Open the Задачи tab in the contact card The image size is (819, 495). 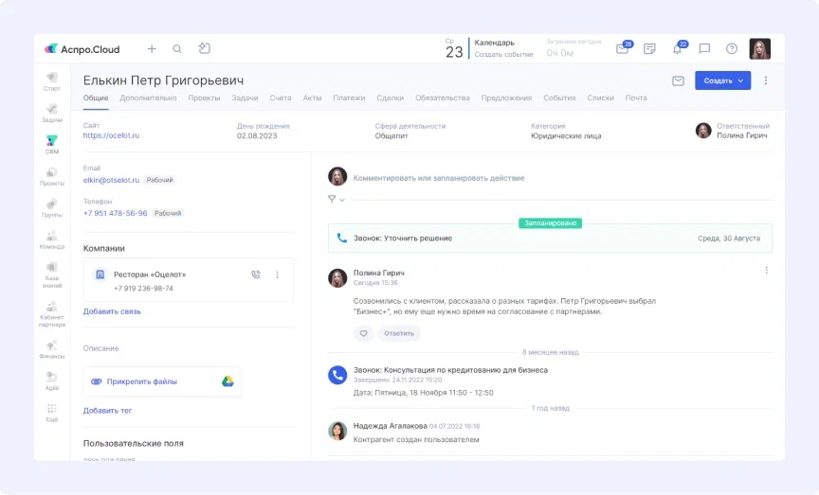click(x=245, y=98)
